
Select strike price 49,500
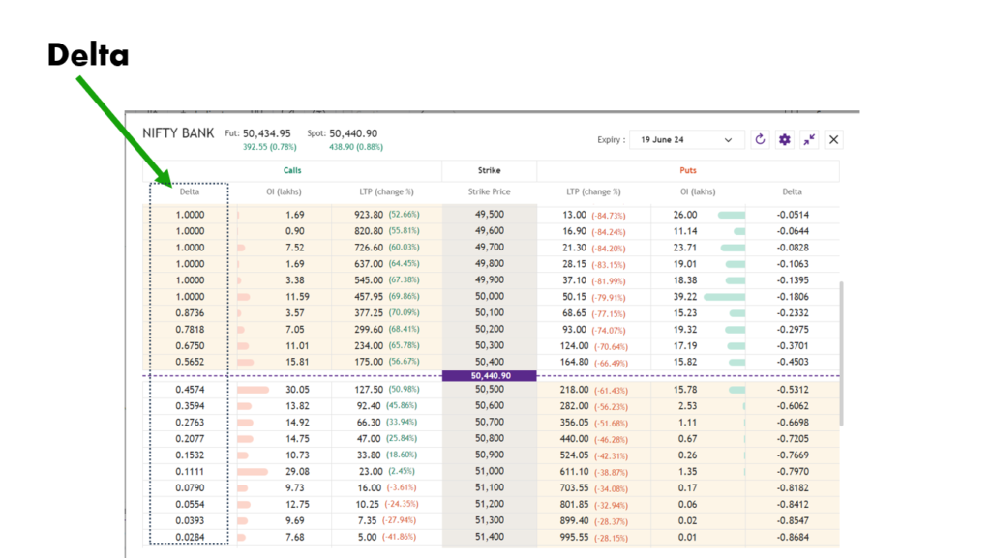tap(489, 215)
